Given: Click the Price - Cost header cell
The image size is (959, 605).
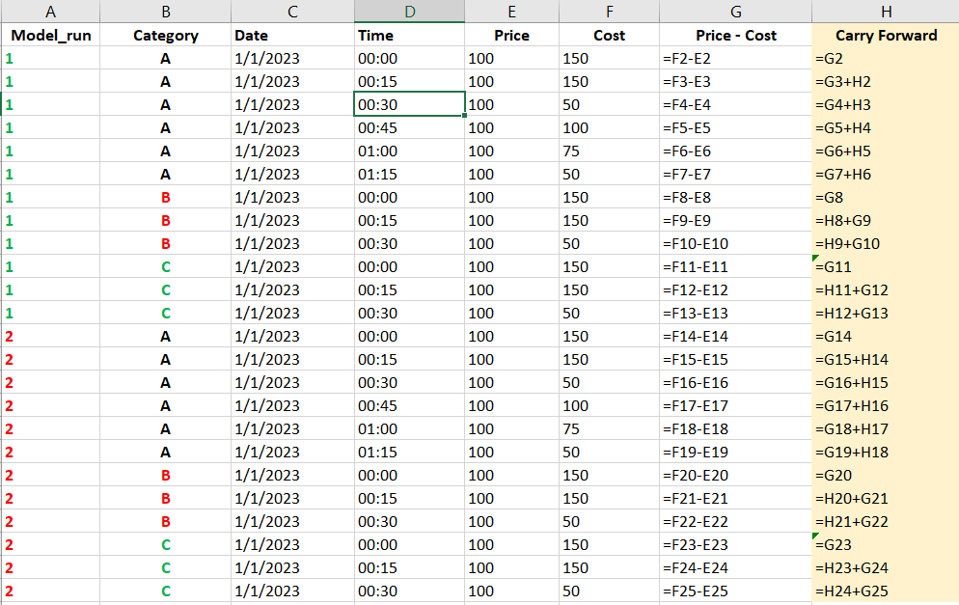Looking at the screenshot, I should coord(736,36).
